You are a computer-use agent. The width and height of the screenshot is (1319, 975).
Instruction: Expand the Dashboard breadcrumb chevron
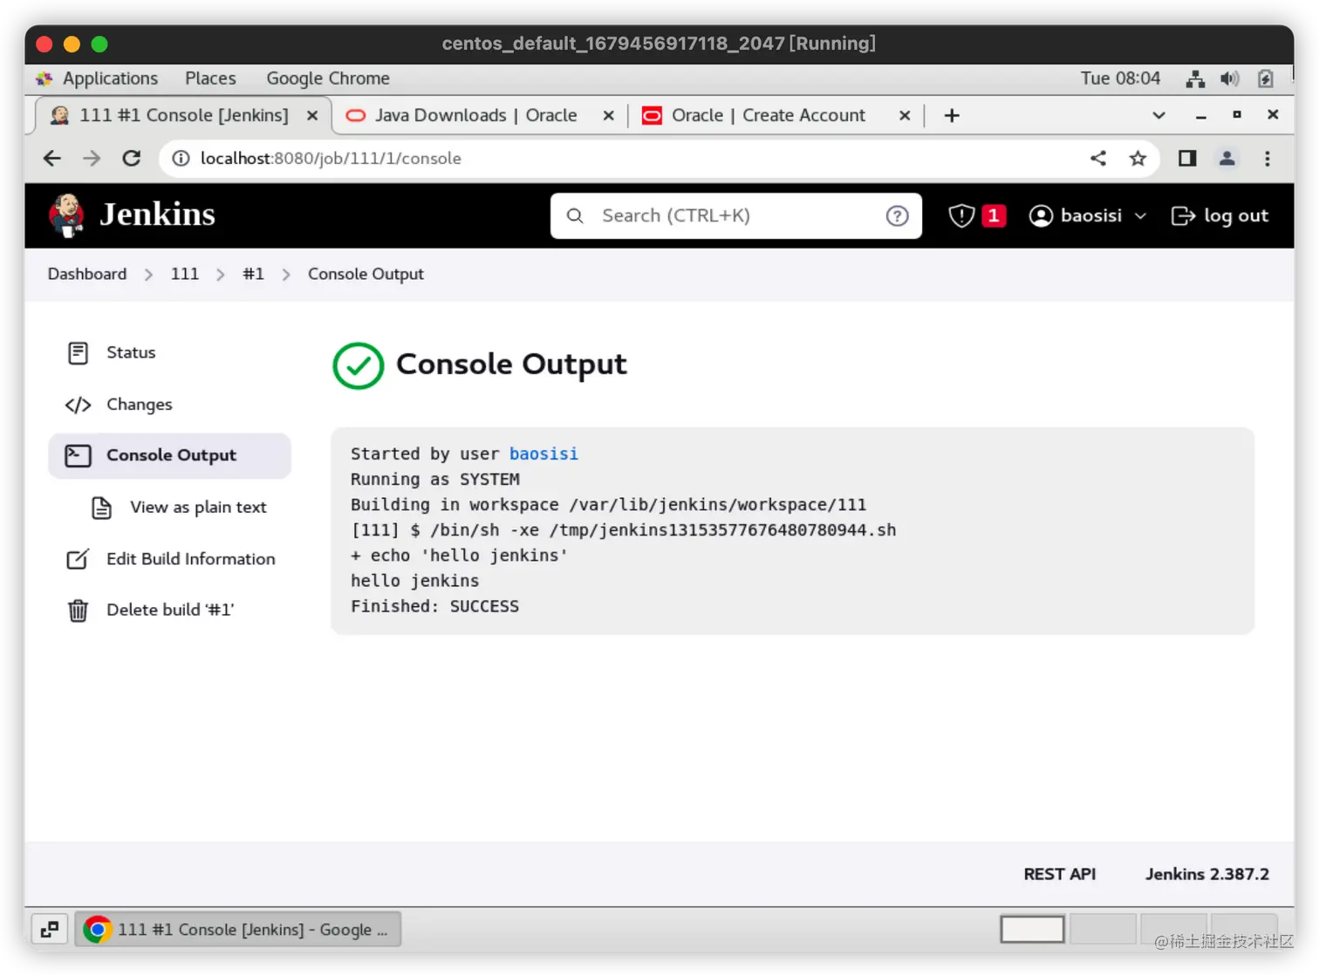pyautogui.click(x=149, y=275)
